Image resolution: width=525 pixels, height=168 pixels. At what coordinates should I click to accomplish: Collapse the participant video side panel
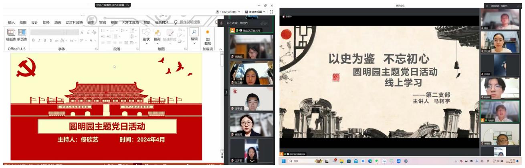[x=226, y=92]
